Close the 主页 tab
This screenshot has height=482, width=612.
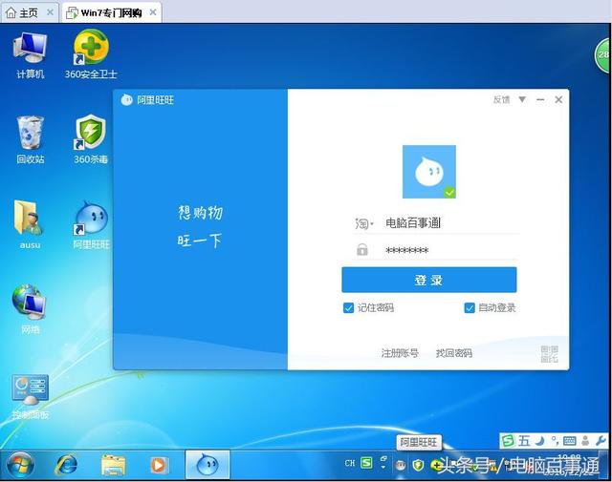[50, 12]
